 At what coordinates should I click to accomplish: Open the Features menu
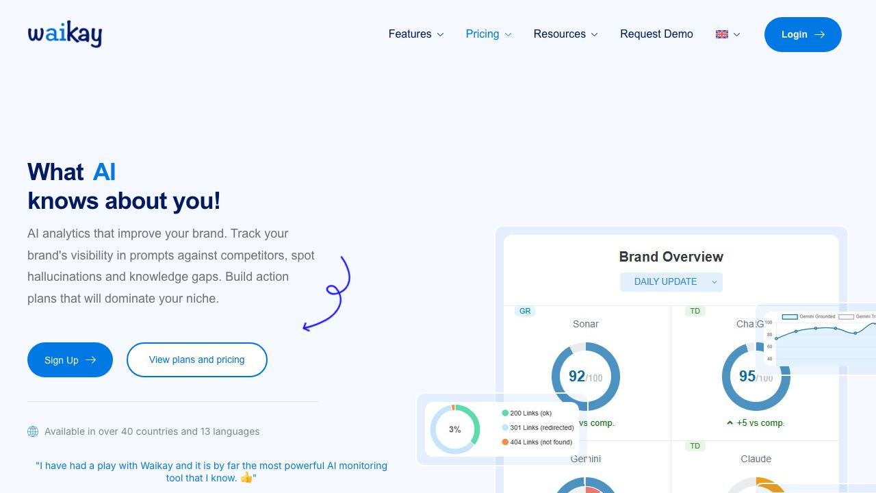point(416,34)
